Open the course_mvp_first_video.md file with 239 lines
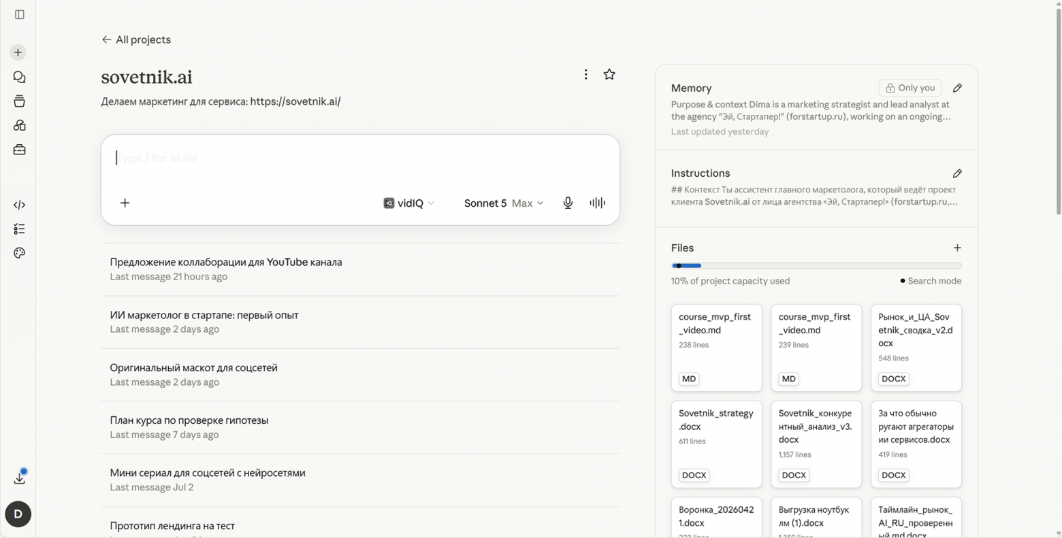The height and width of the screenshot is (538, 1062). (816, 348)
